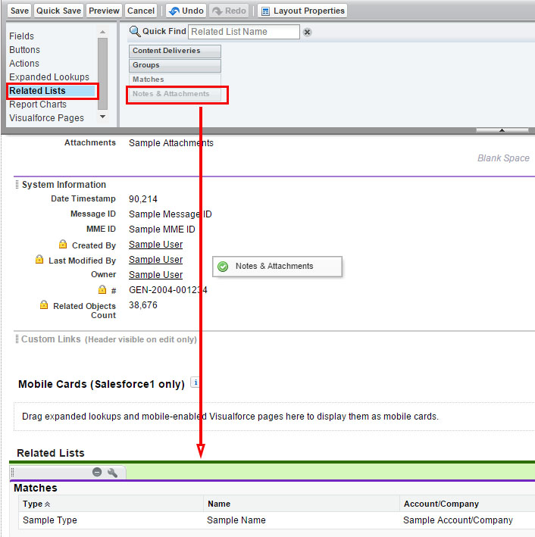Screen dimensions: 535x537
Task: Click the Quick Save button
Action: click(58, 11)
